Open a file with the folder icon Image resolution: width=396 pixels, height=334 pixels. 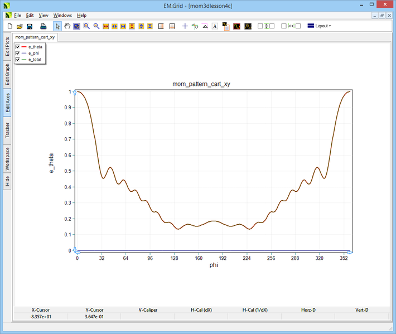click(20, 26)
